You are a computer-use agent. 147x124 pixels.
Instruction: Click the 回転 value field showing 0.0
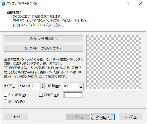point(71,86)
